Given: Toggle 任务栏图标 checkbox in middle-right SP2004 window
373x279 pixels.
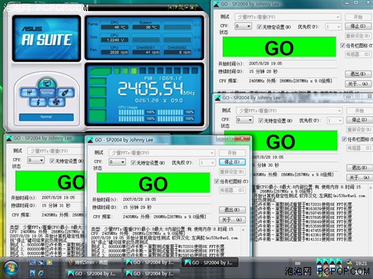Looking at the screenshot, I should pyautogui.click(x=345, y=139).
